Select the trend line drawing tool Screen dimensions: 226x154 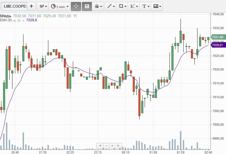point(110,6)
